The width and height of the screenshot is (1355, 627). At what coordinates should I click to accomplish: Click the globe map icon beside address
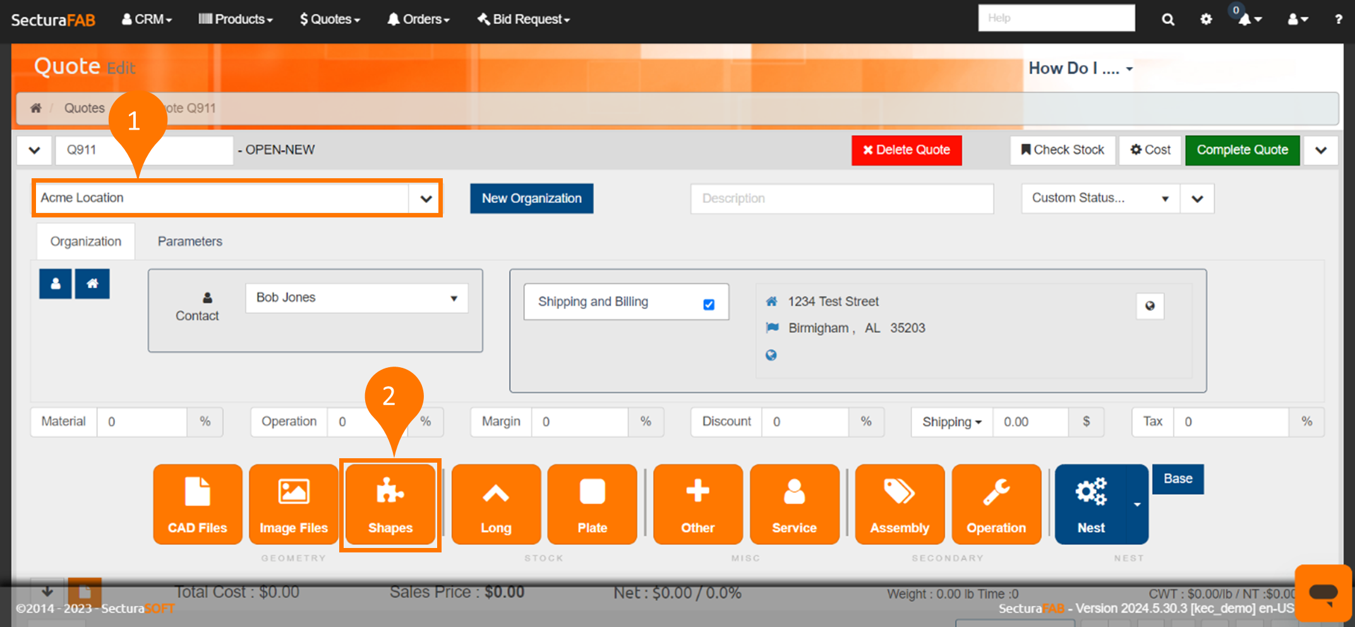point(1150,306)
